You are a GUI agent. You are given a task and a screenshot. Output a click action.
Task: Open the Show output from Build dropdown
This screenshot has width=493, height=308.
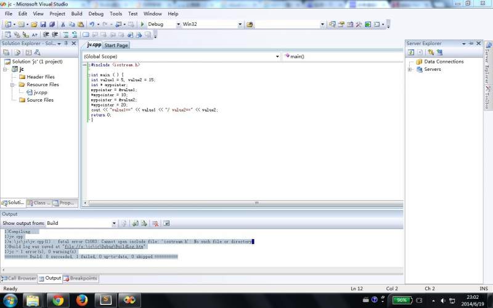pyautogui.click(x=114, y=224)
